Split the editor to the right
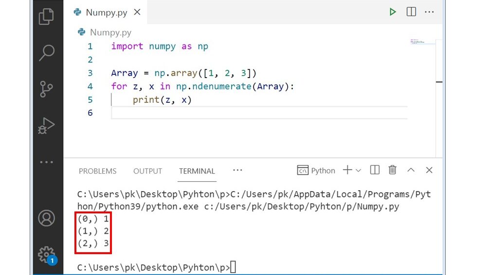This screenshot has height=275, width=490. tap(411, 12)
